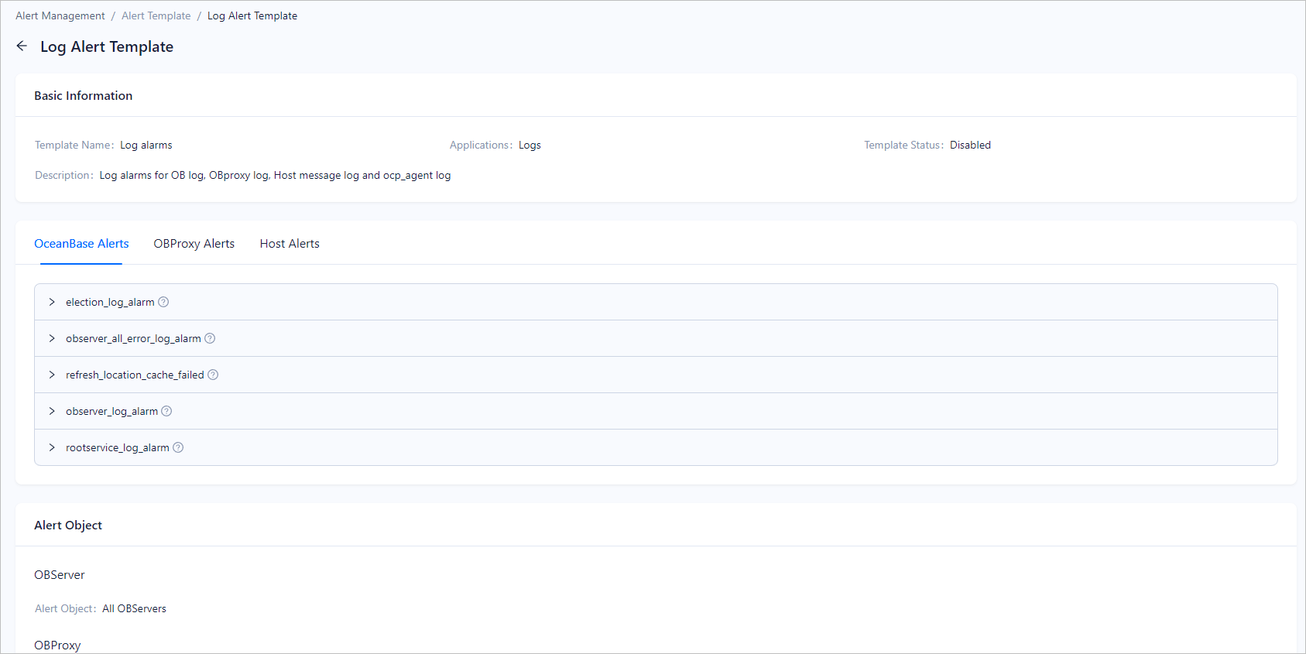Switch to the OBProxy Alerts tab
The width and height of the screenshot is (1306, 654).
click(x=194, y=244)
